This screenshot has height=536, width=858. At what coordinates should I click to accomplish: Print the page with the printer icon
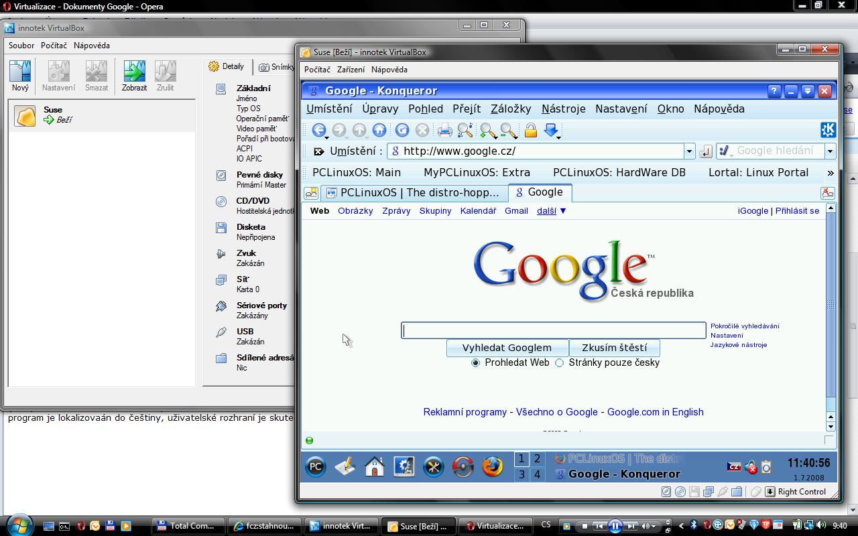pyautogui.click(x=444, y=130)
